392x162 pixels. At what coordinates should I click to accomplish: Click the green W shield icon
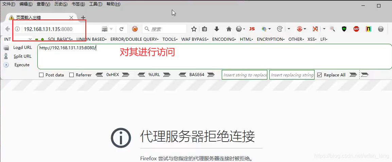pyautogui.click(x=344, y=29)
